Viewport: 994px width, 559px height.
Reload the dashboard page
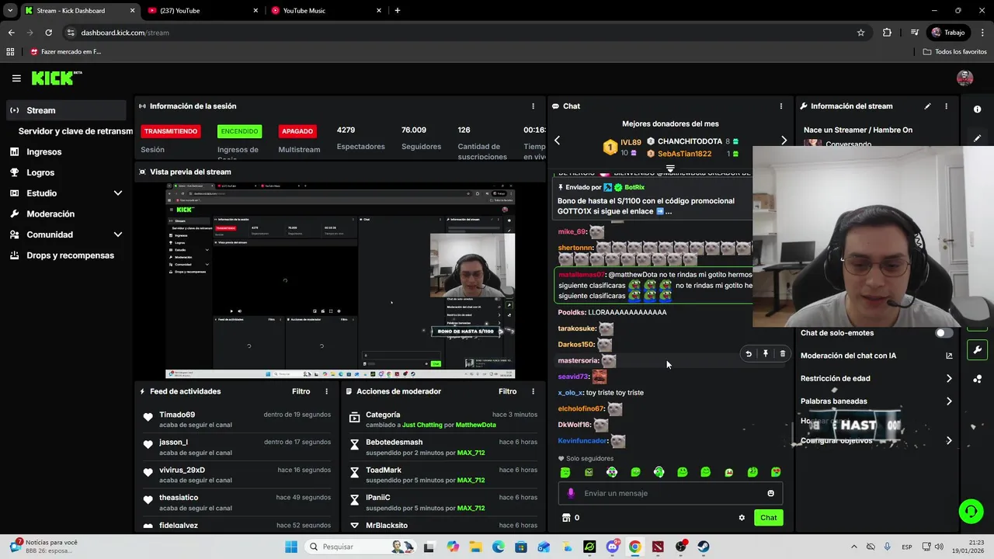(x=48, y=33)
